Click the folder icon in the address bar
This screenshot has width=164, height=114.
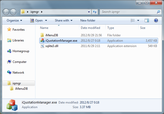tap(23, 12)
